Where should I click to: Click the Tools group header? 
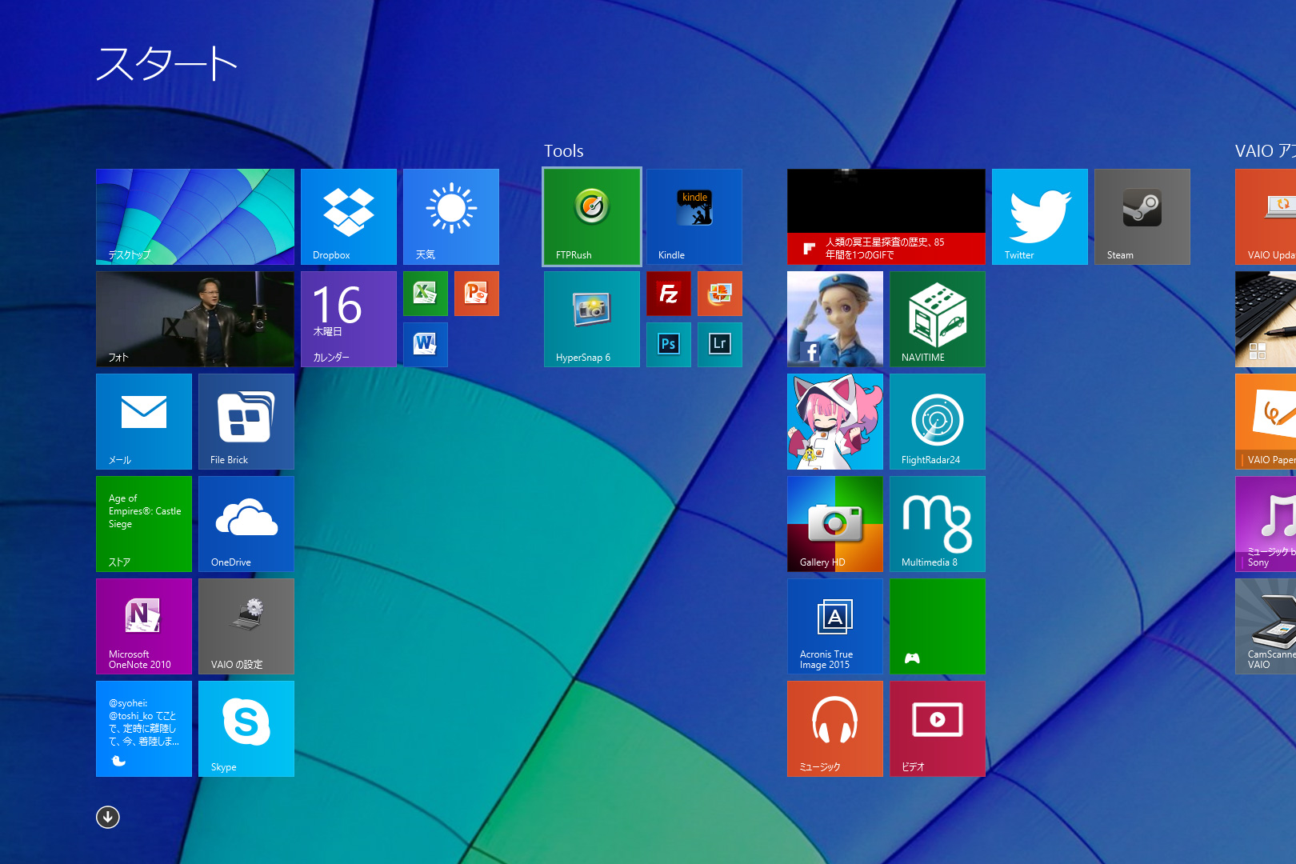point(564,151)
